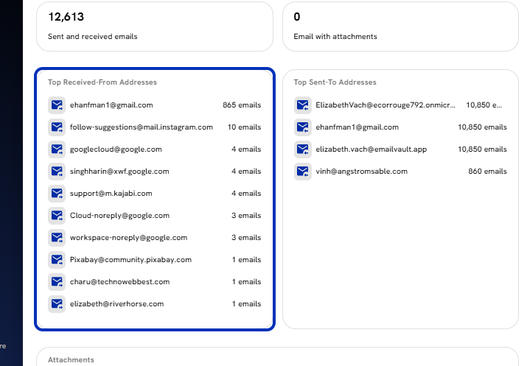
Task: Select vinh@angstromsable.com address
Action: click(x=361, y=172)
